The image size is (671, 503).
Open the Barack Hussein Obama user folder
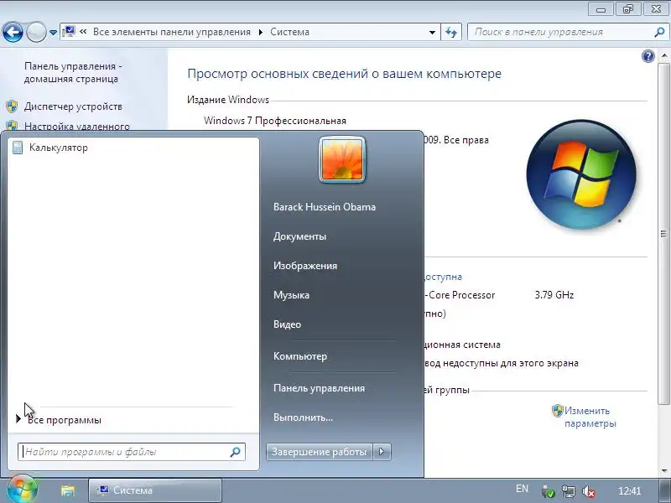click(x=325, y=207)
